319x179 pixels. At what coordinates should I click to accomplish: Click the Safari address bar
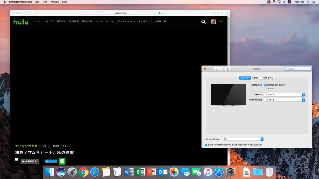click(120, 13)
